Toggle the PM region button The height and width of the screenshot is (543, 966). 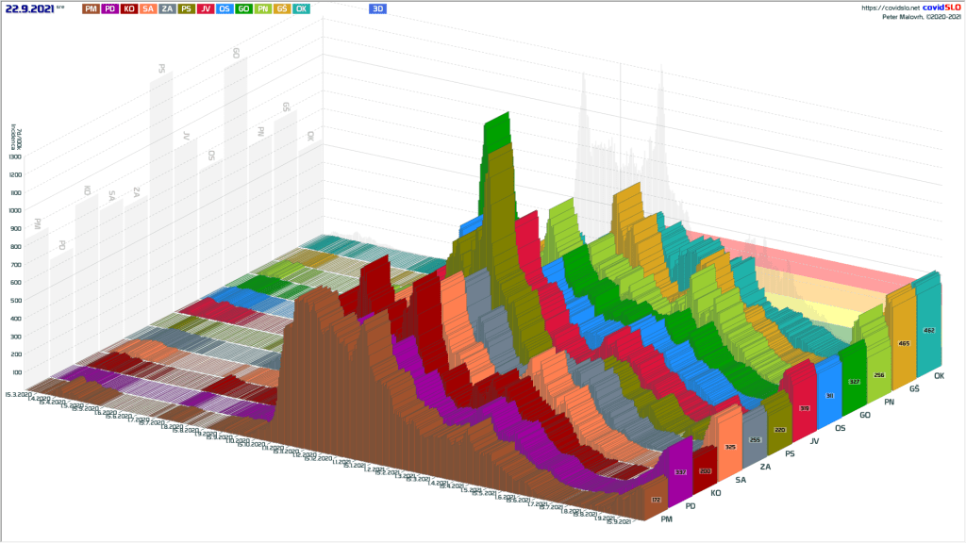(91, 8)
